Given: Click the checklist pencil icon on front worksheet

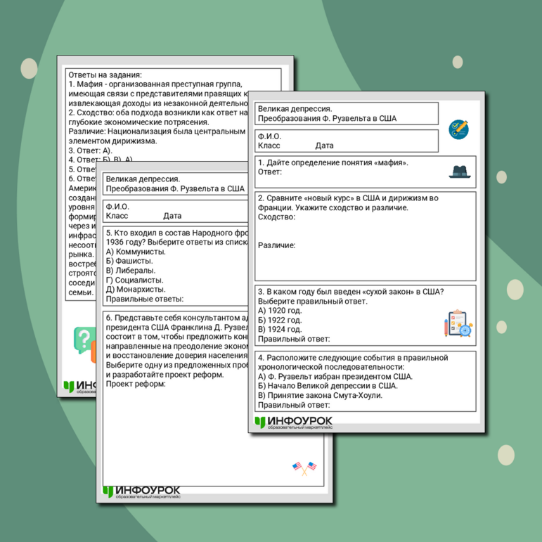Looking at the screenshot, I should pyautogui.click(x=459, y=129).
